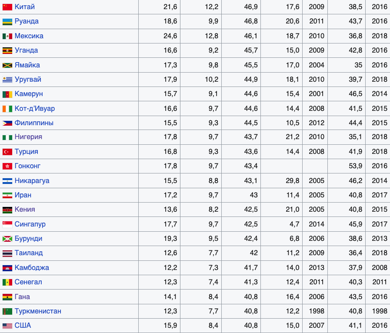Click the 53,9 value in Гонконг row
This screenshot has width=390, height=333.
[x=355, y=166]
